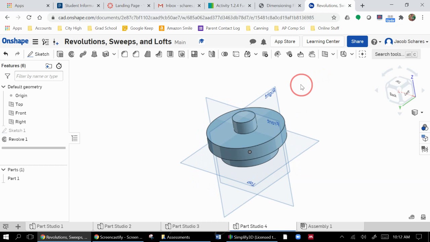This screenshot has height=242, width=430.
Task: Open Parent Contact Log bookmark
Action: click(219, 28)
